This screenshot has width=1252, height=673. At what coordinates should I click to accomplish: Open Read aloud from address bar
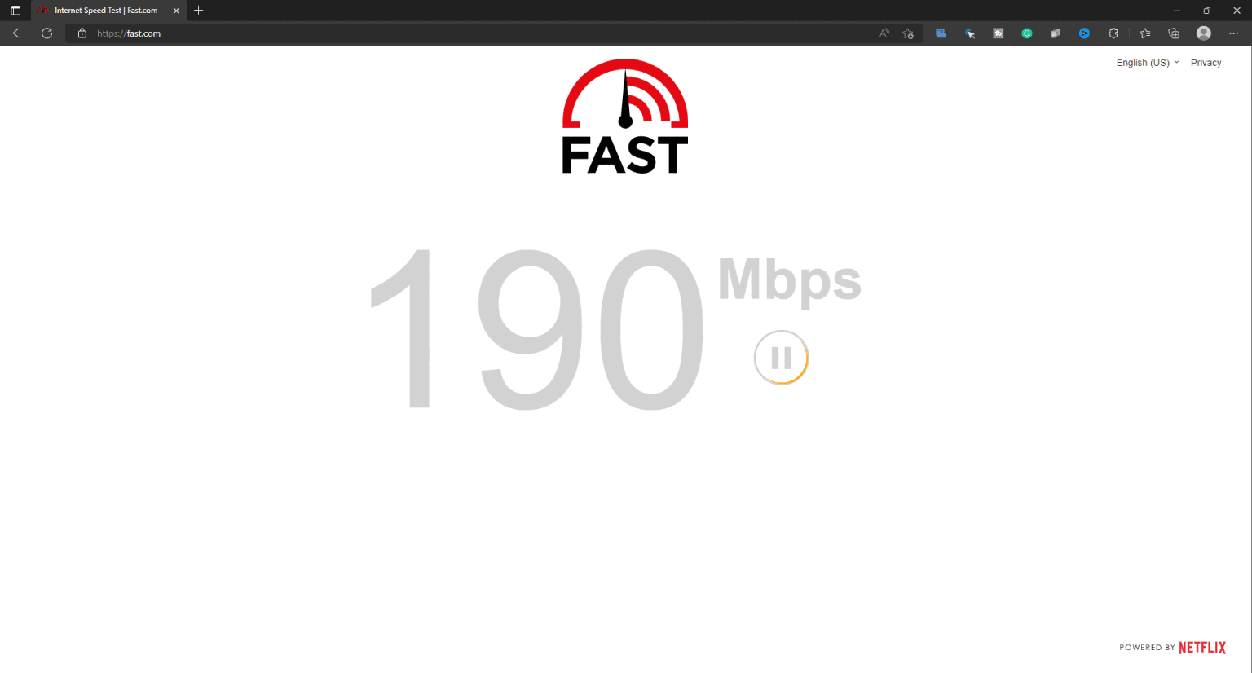point(884,33)
